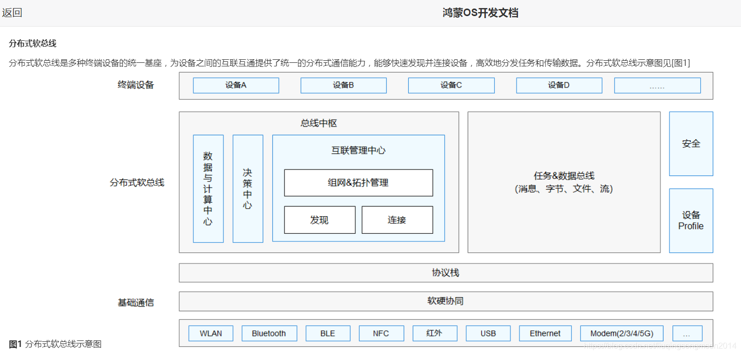
Task: Click the 协议栈 bar
Action: 446,273
